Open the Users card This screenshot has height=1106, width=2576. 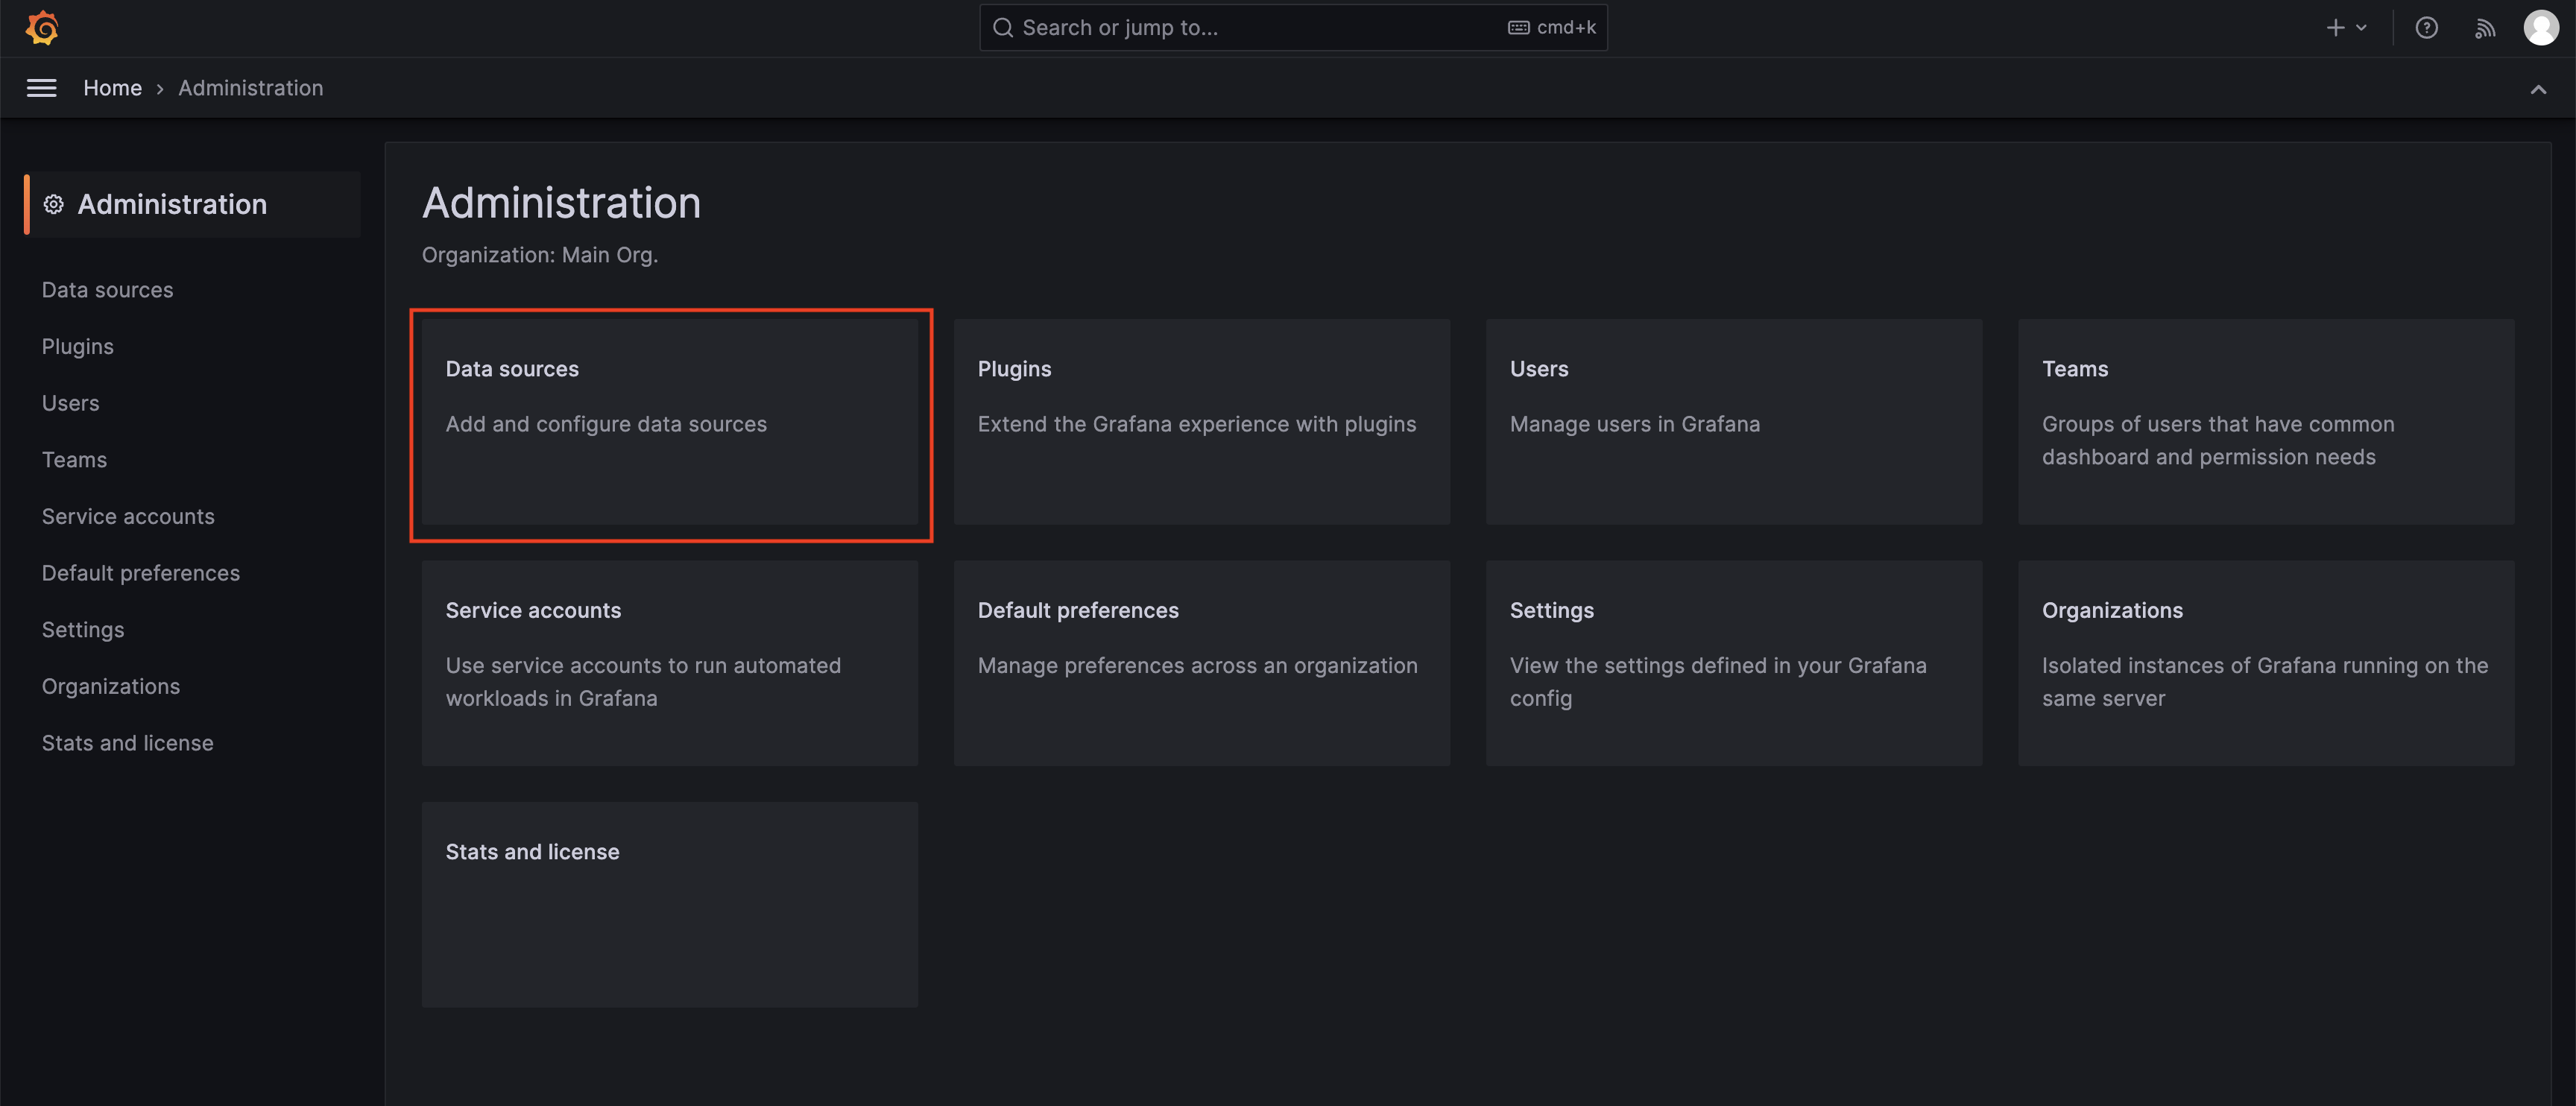pos(1733,421)
